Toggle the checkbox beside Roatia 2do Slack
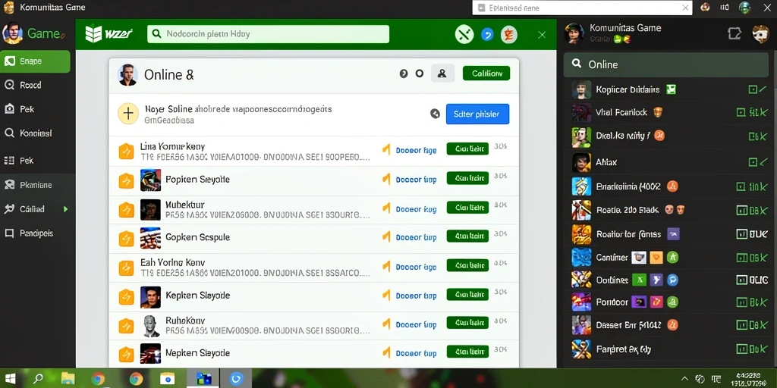Viewport: 777px width, 388px height. pos(742,211)
